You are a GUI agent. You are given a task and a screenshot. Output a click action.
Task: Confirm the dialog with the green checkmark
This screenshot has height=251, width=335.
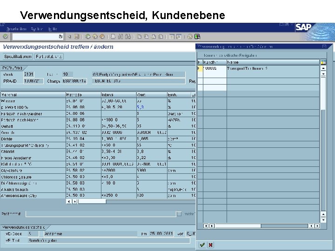pyautogui.click(x=202, y=245)
